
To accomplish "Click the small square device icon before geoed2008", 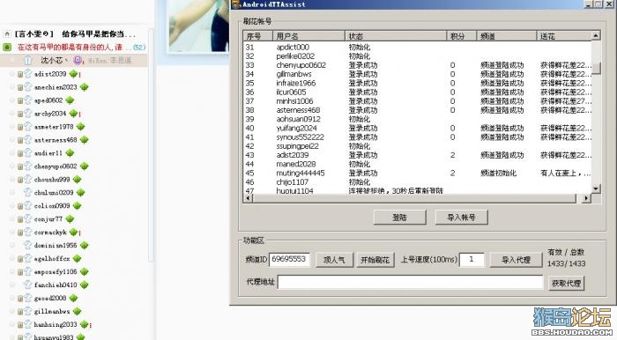I will 20,299.
